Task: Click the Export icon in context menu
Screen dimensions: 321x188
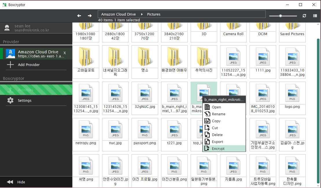Action: pyautogui.click(x=207, y=142)
